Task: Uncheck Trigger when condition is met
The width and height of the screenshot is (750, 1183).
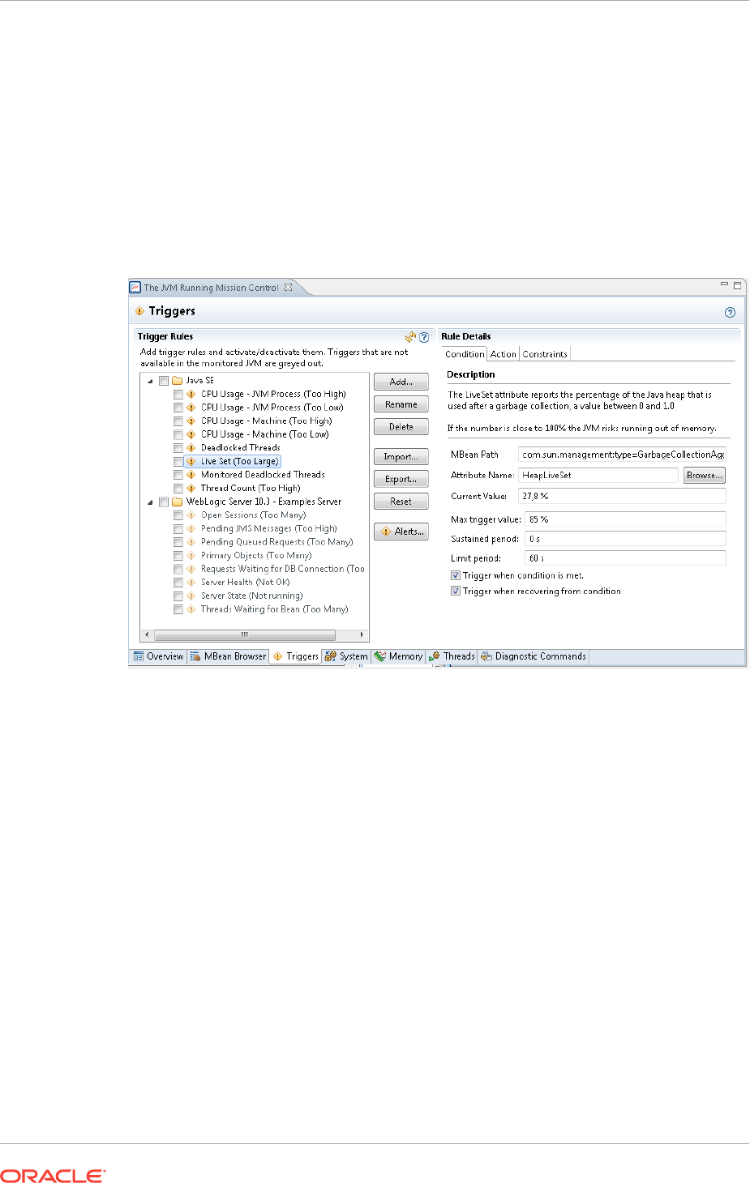Action: pyautogui.click(x=456, y=575)
